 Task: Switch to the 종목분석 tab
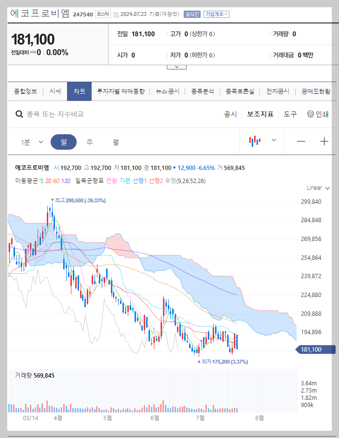point(202,91)
